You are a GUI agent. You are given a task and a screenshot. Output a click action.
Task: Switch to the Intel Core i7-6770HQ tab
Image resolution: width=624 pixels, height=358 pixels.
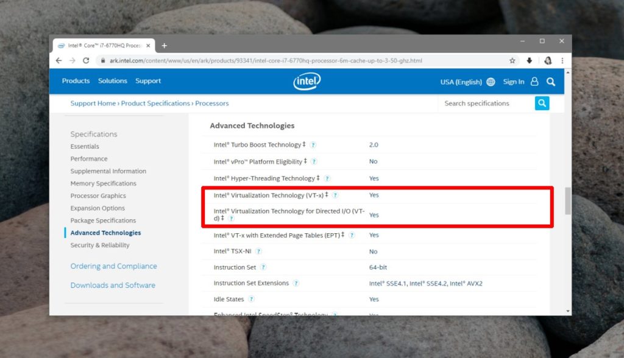104,44
